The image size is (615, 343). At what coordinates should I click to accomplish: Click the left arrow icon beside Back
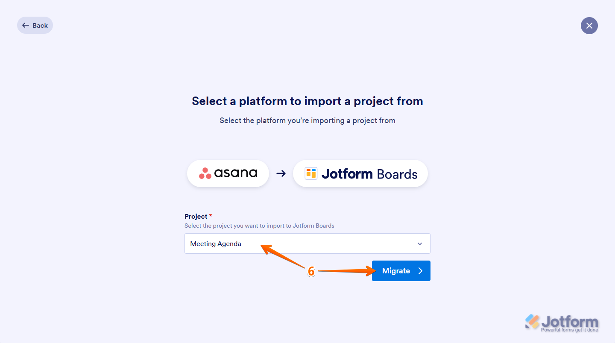point(26,26)
